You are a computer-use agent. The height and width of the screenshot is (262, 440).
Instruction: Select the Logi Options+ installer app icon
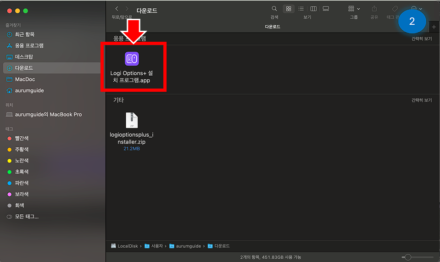pos(132,59)
